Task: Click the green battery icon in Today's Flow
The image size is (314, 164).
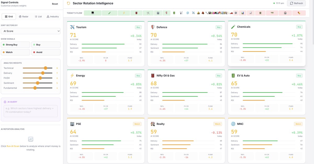Action: point(174,13)
